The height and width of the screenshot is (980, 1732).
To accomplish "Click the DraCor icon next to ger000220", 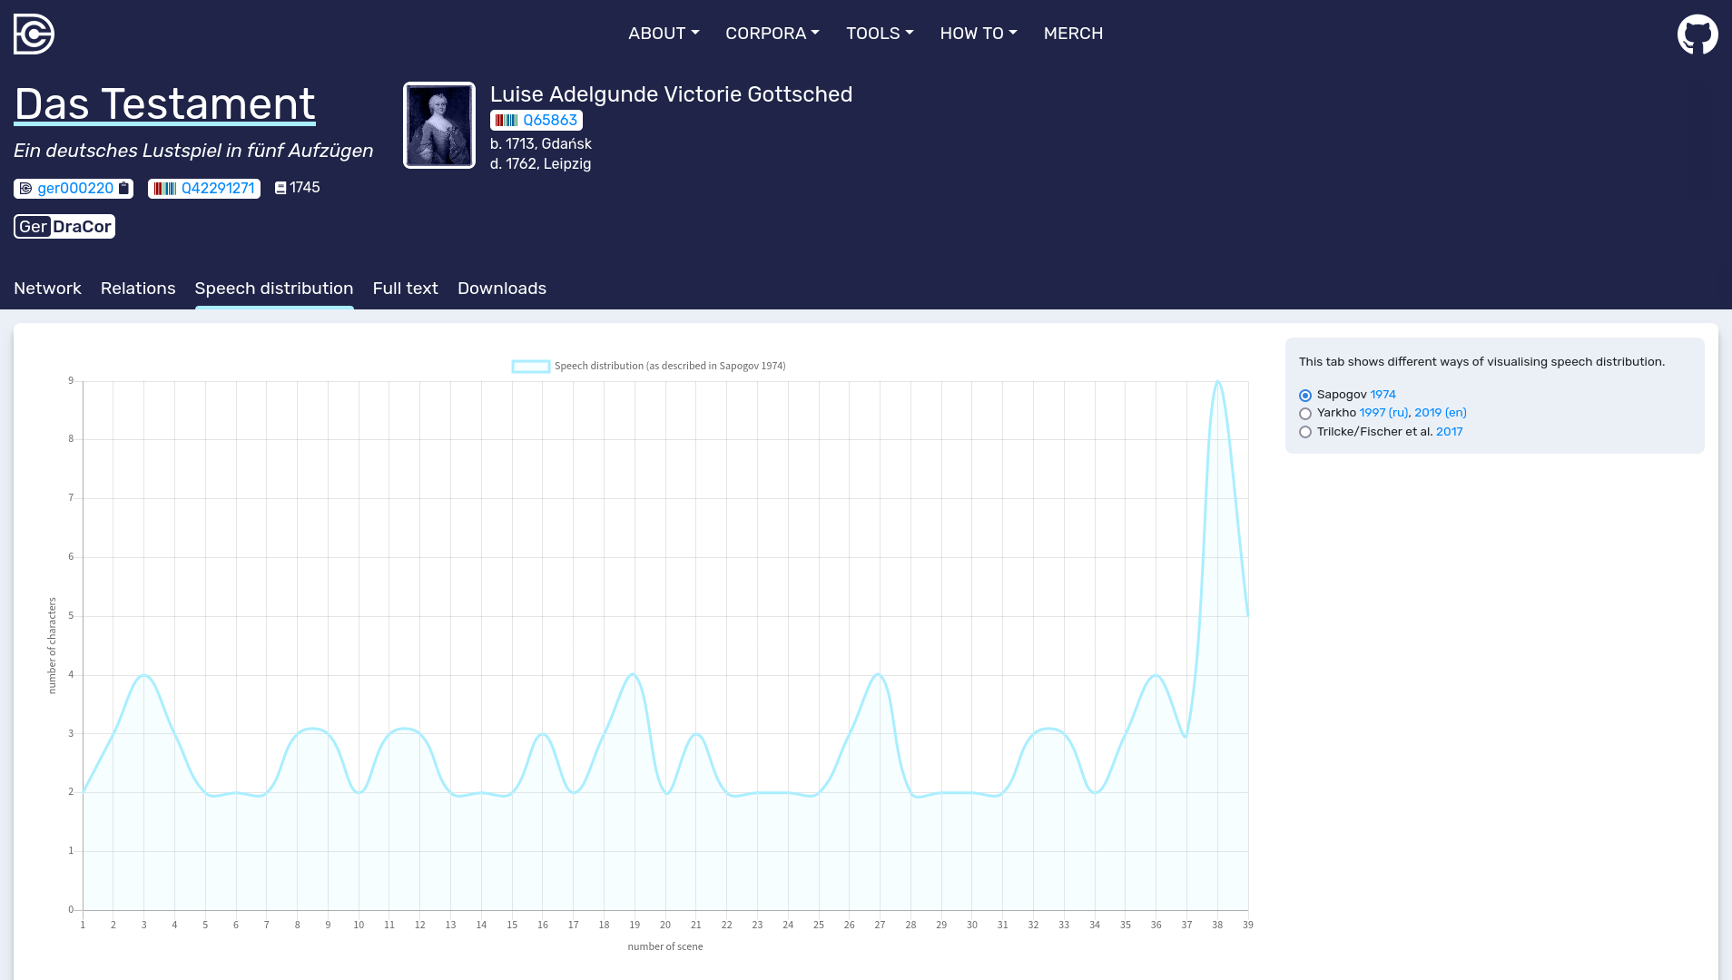I will coord(25,188).
